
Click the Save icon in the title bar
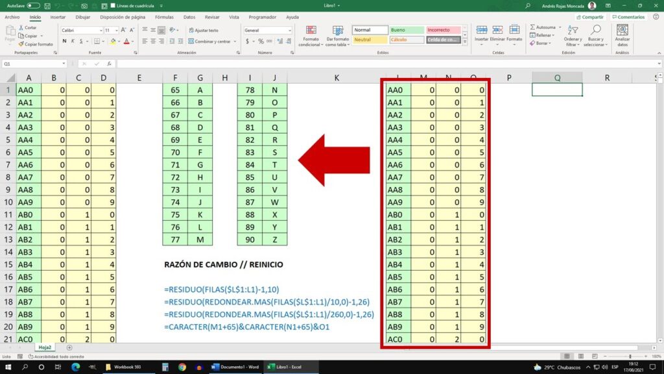point(47,6)
